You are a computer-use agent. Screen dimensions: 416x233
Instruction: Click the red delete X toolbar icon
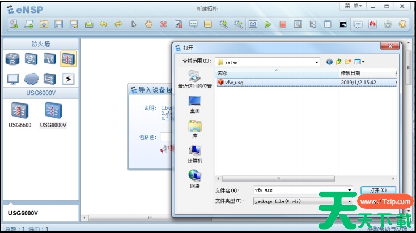(164, 24)
